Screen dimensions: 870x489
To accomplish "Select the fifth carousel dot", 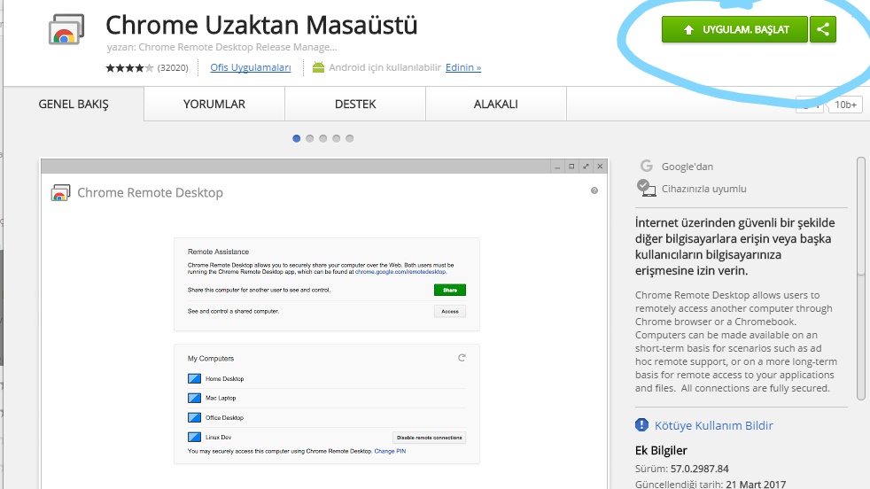I will [x=350, y=138].
